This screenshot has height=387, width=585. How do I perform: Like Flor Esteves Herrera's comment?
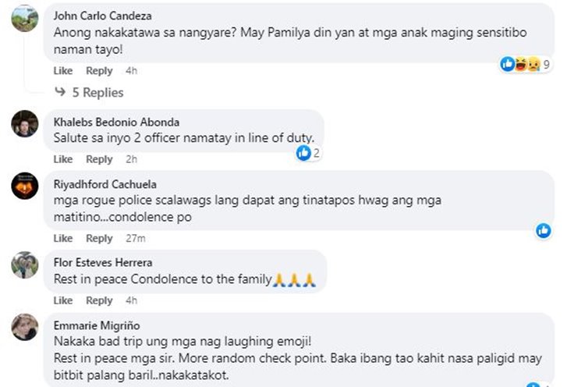click(63, 300)
